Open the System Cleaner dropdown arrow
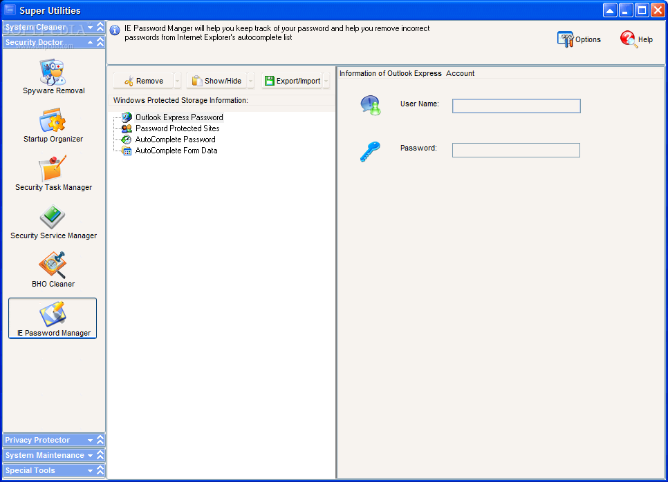The width and height of the screenshot is (668, 482). [x=91, y=28]
